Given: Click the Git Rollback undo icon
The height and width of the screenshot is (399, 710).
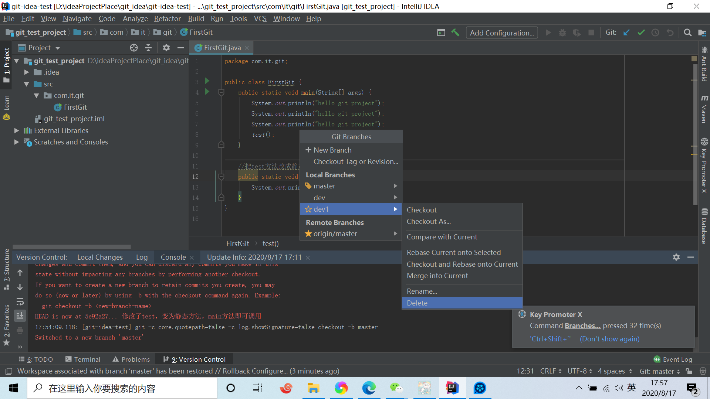Looking at the screenshot, I should pyautogui.click(x=670, y=33).
